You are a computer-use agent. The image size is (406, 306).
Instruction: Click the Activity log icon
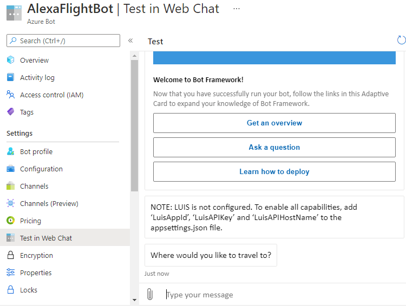tap(10, 77)
